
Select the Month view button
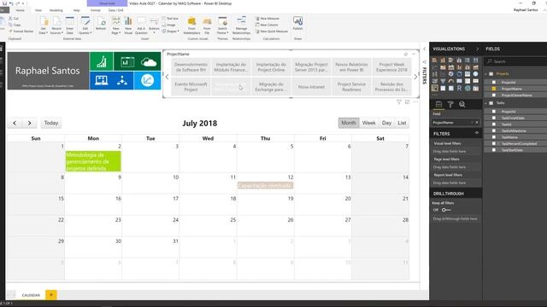tap(349, 123)
